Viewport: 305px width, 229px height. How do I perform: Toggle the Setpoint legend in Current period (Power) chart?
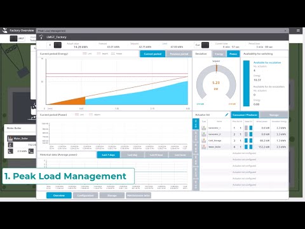pyautogui.click(x=95, y=114)
